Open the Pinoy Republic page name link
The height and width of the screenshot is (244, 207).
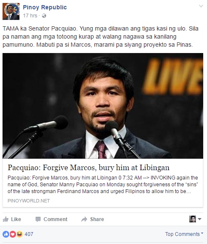click(45, 7)
